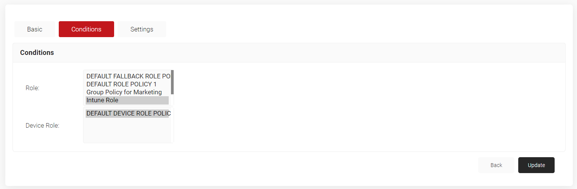Open the Settings tab
The height and width of the screenshot is (189, 577).
tap(142, 29)
